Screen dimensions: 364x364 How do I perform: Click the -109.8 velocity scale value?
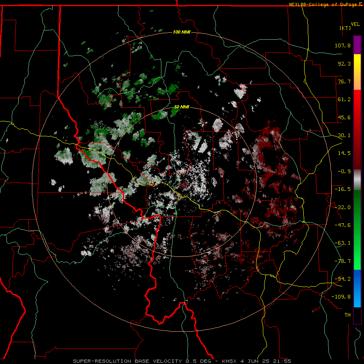[x=341, y=297]
